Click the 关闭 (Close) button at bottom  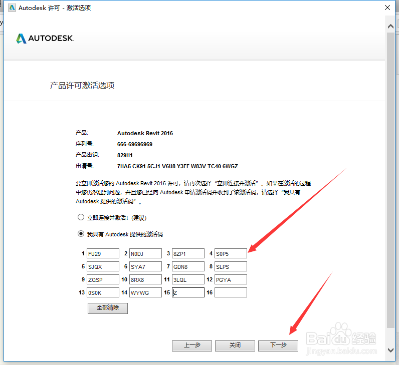(235, 345)
